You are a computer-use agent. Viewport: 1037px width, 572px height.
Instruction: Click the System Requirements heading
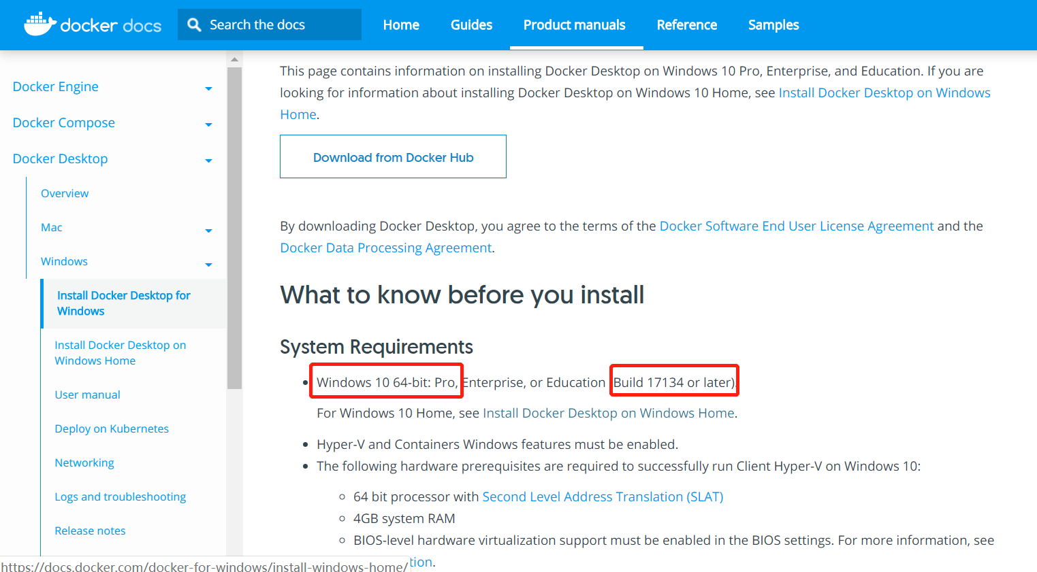(x=377, y=347)
